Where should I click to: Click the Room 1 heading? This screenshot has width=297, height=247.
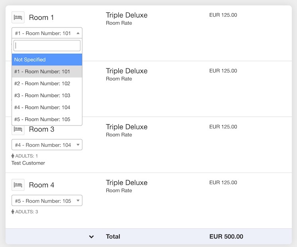coord(41,18)
